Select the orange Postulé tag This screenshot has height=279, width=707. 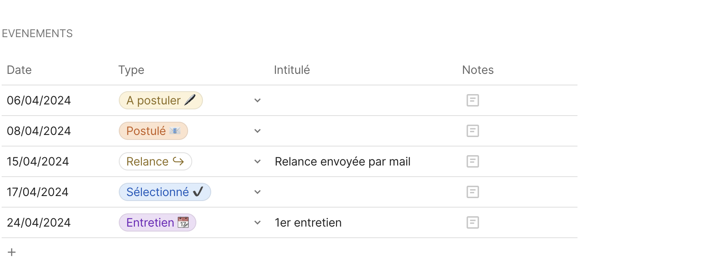coord(153,131)
